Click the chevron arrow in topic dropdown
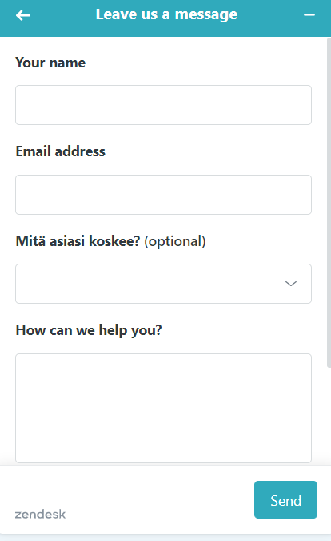This screenshot has width=331, height=541. [291, 284]
